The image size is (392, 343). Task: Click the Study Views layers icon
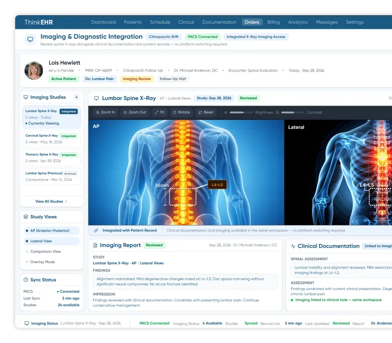tap(26, 217)
